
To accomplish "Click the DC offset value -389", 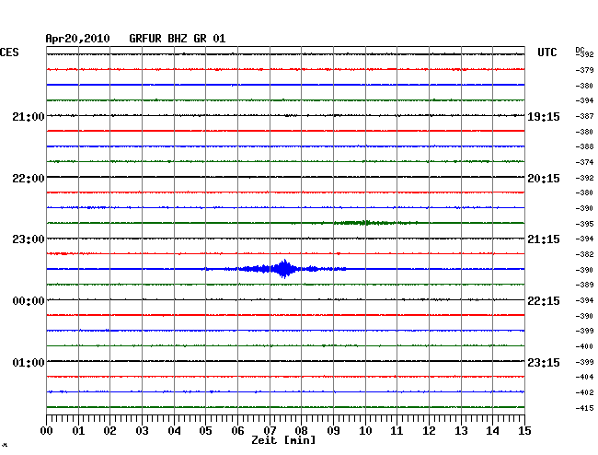I will pyautogui.click(x=584, y=285).
